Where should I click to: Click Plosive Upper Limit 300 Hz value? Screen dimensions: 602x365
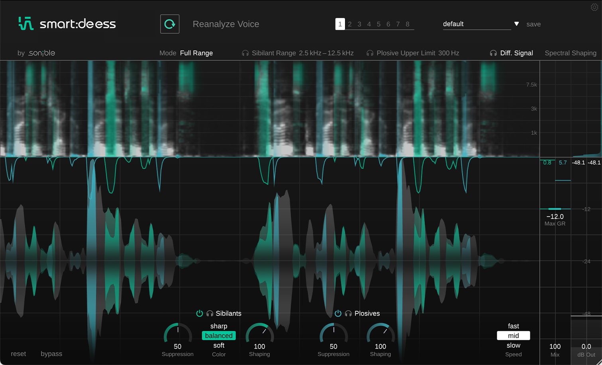[449, 53]
